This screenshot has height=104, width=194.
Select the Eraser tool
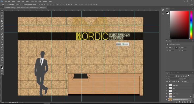[x=2, y=37]
